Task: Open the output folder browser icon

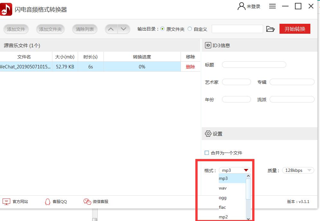Action: click(x=271, y=29)
